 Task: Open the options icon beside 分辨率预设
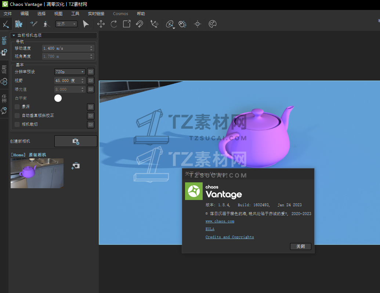coord(91,72)
